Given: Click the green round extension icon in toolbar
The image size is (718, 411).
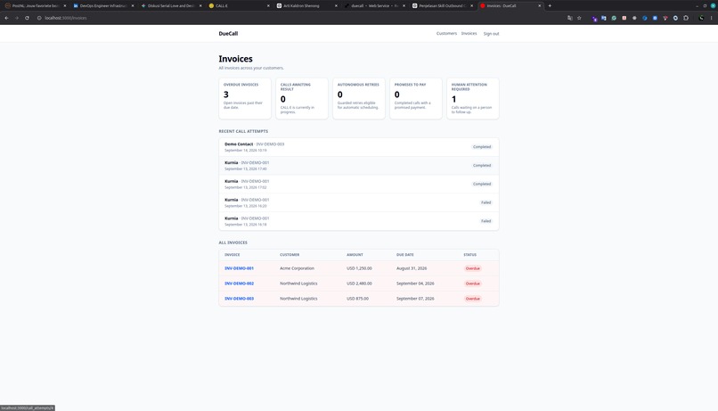Looking at the screenshot, I should pos(614,18).
